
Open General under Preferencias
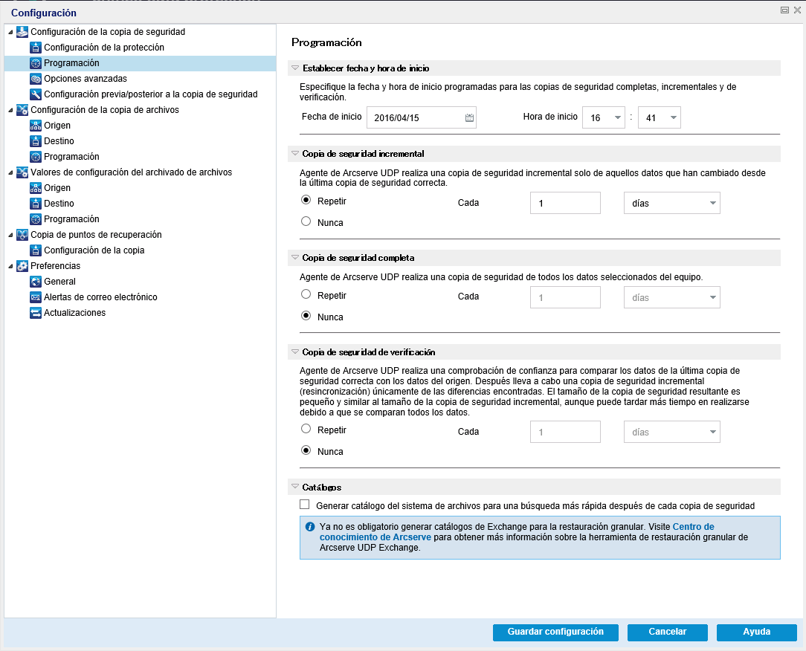(x=59, y=282)
